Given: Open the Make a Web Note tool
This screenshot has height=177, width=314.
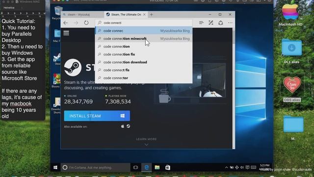Looking at the screenshot, I should click(211, 23).
